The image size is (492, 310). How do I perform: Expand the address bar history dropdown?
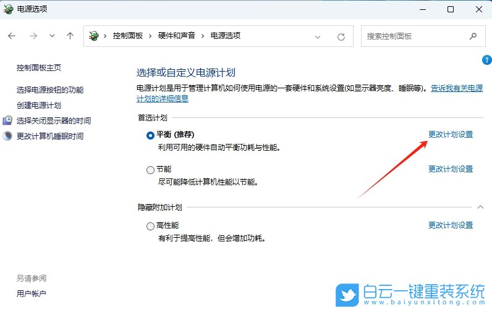tap(318, 37)
